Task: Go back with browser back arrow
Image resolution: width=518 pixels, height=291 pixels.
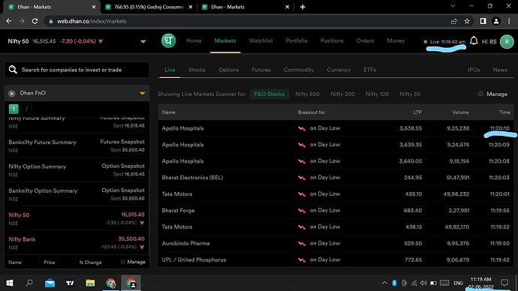Action: coord(9,21)
